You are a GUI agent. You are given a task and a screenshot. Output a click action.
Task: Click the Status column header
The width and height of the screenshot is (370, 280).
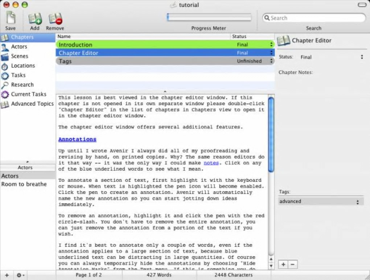point(252,36)
